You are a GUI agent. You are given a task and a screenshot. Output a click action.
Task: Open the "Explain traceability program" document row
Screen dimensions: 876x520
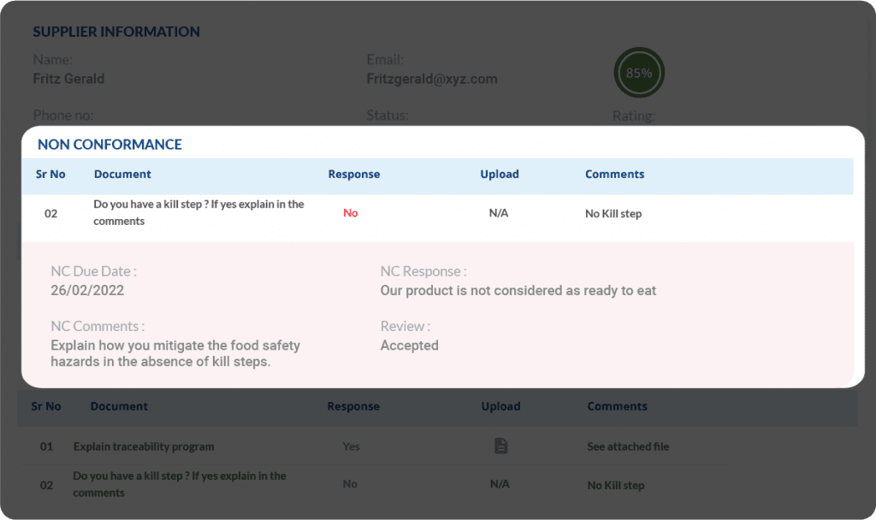click(x=144, y=446)
